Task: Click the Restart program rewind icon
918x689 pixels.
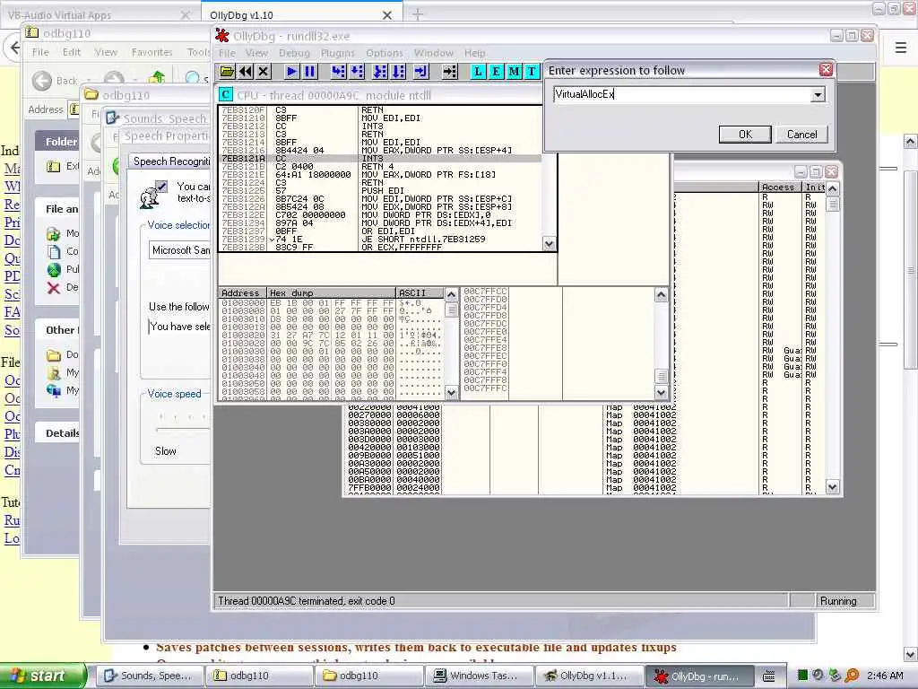Action: tap(246, 72)
